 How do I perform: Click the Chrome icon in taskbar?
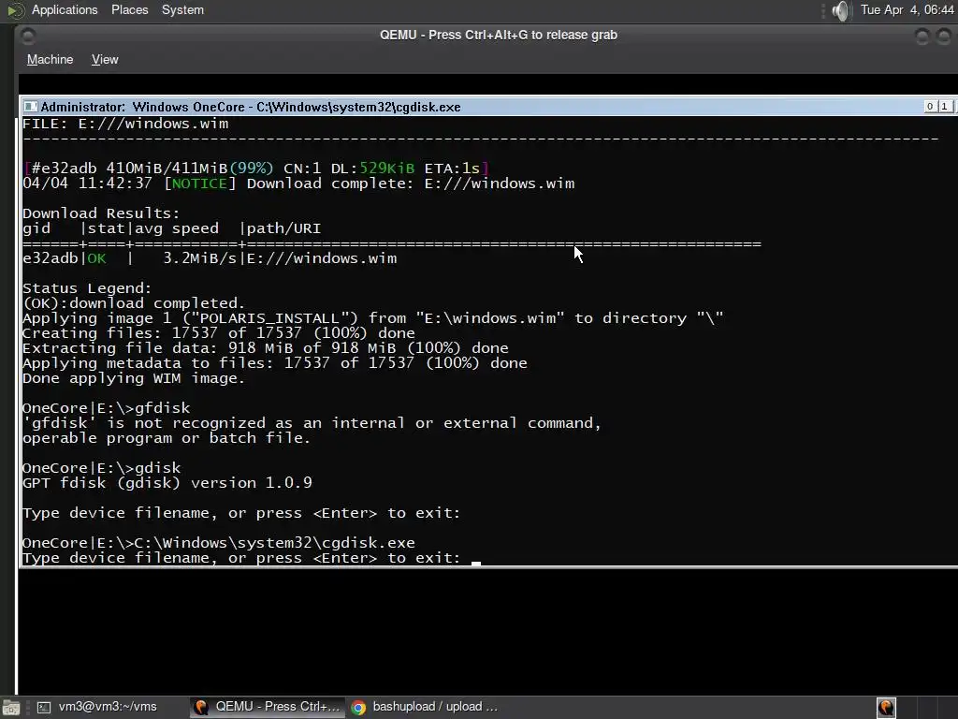[358, 708]
